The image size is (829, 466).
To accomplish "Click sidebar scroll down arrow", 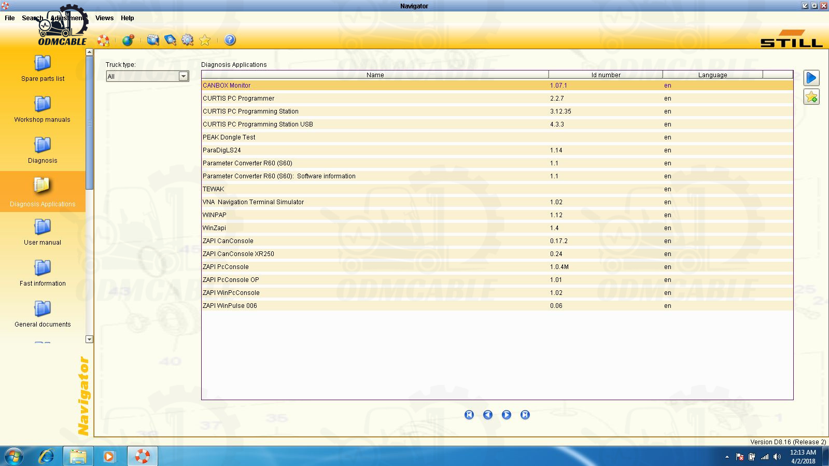I will (x=89, y=339).
